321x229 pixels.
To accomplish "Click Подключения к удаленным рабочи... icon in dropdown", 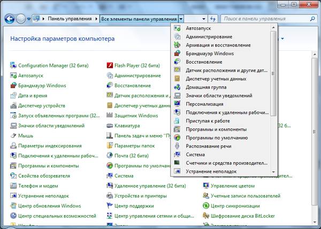I will (x=177, y=112).
